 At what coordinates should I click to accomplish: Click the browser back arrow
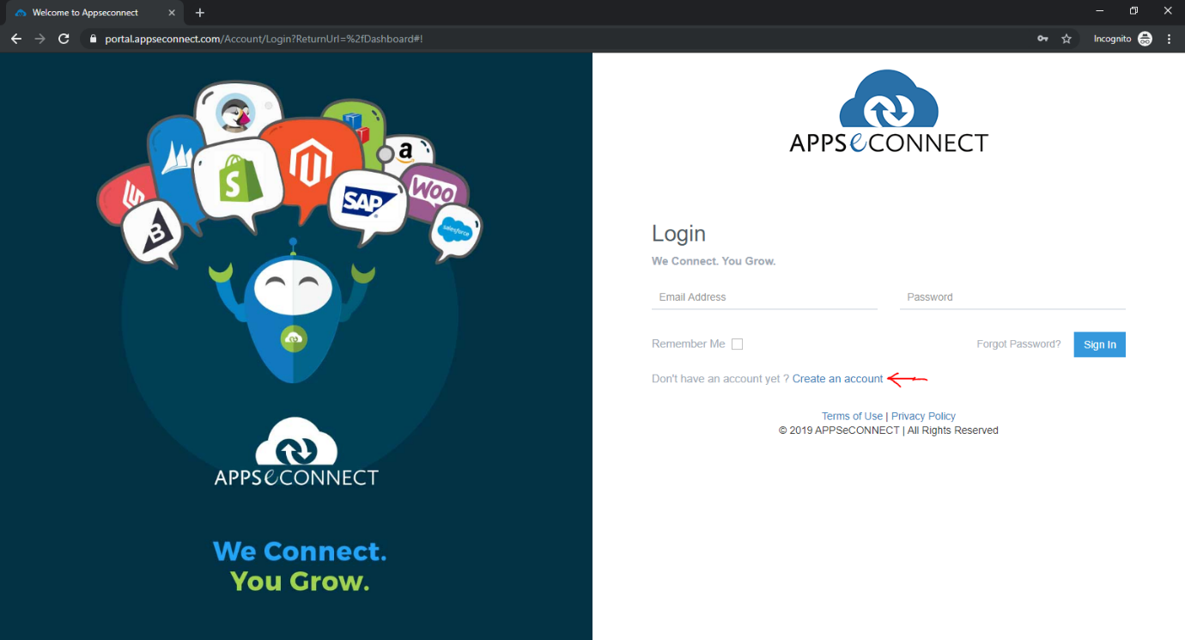click(x=15, y=39)
